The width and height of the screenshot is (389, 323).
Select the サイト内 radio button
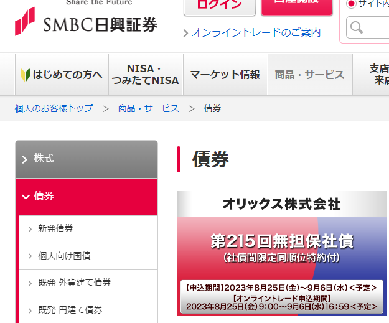coord(351,4)
